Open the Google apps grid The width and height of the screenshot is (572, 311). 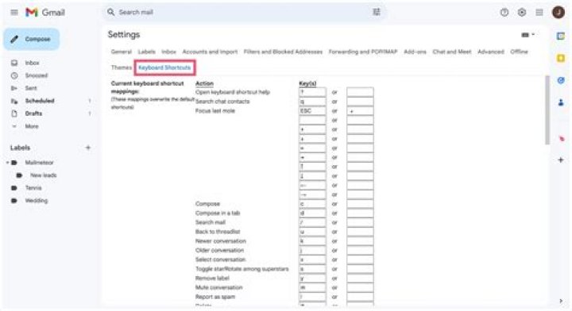[x=539, y=13]
